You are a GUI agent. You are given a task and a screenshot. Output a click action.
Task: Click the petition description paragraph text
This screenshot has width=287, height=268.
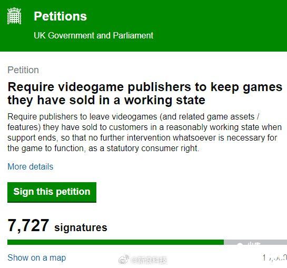(144, 132)
